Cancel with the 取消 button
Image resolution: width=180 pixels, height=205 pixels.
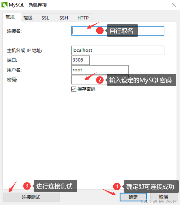[164, 197]
